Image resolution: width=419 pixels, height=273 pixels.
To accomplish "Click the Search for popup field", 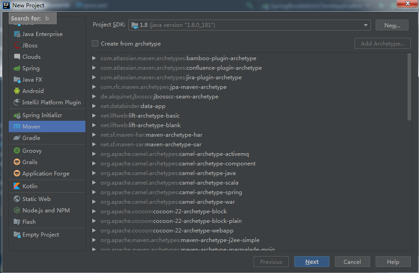I will click(x=32, y=18).
